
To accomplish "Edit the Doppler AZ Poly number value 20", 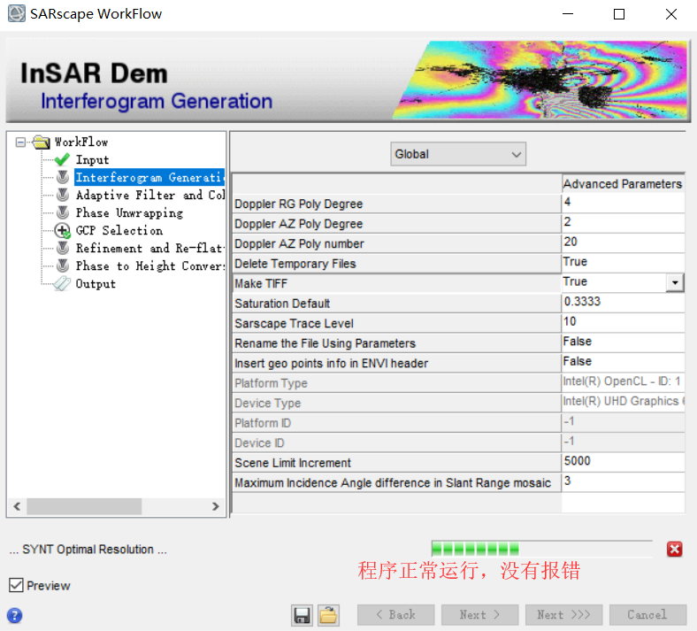I will (623, 242).
